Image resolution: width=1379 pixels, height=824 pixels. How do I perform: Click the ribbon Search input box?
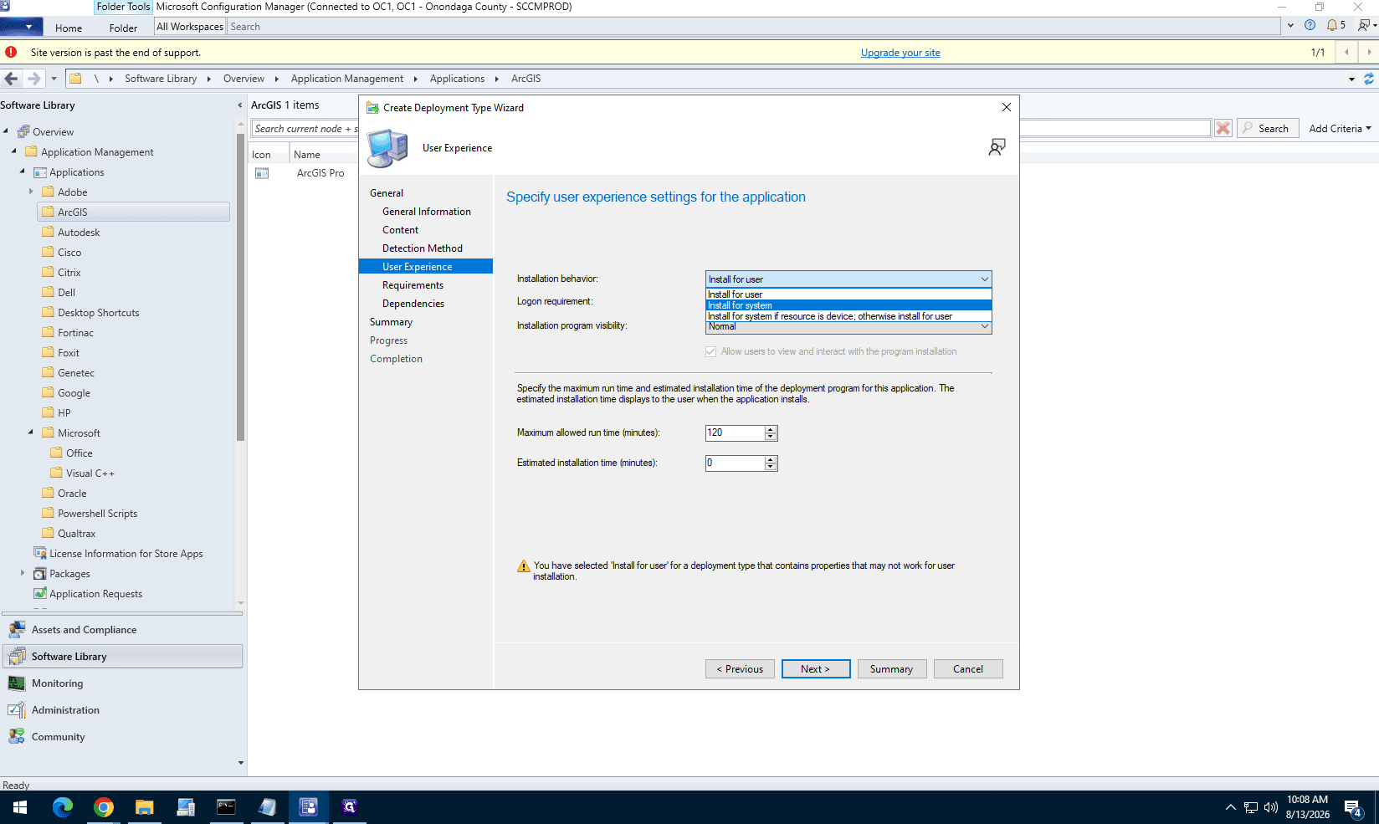[755, 27]
